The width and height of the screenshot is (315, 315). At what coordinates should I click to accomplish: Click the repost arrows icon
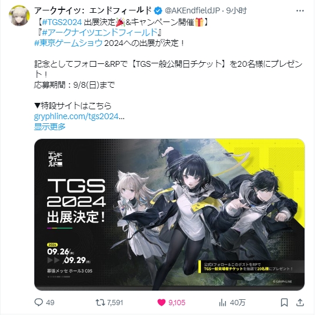click(x=100, y=302)
